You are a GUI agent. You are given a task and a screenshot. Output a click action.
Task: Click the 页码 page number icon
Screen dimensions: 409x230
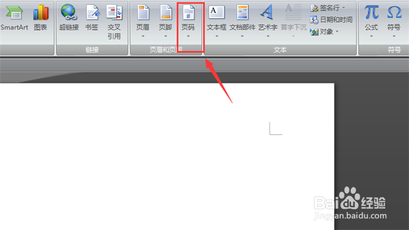(x=188, y=13)
